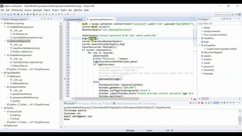Image resolution: width=242 pixels, height=136 pixels.
Task: Click the Quick Access search field
Action: point(222,14)
